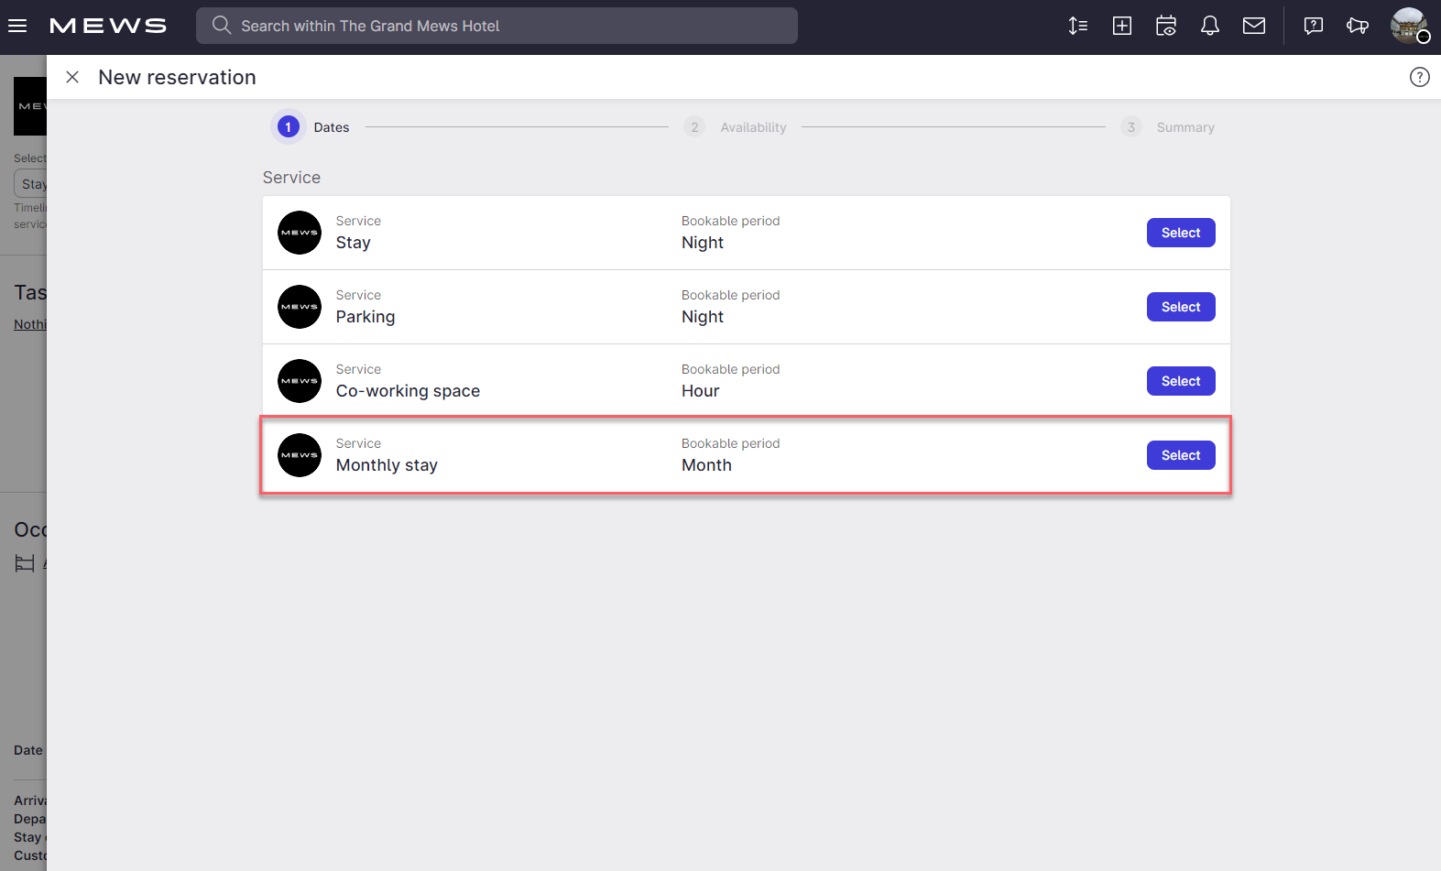
Task: Open the user profile avatar
Action: 1408,26
